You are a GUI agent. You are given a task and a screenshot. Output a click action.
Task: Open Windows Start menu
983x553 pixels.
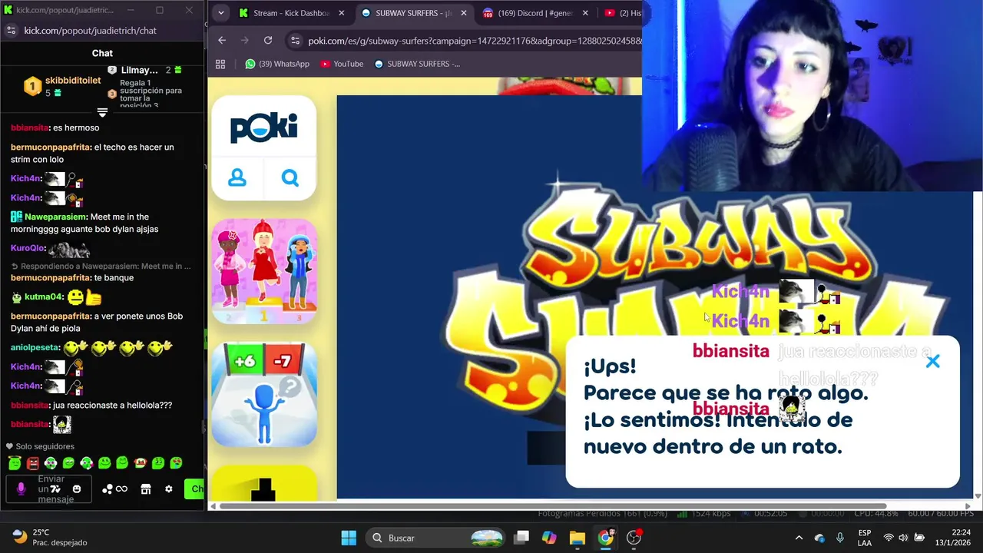pos(348,538)
